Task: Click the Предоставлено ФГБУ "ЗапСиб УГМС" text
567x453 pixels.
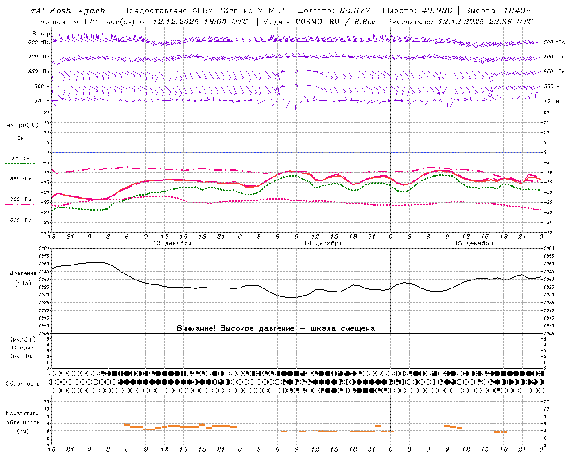Action: 204,11
